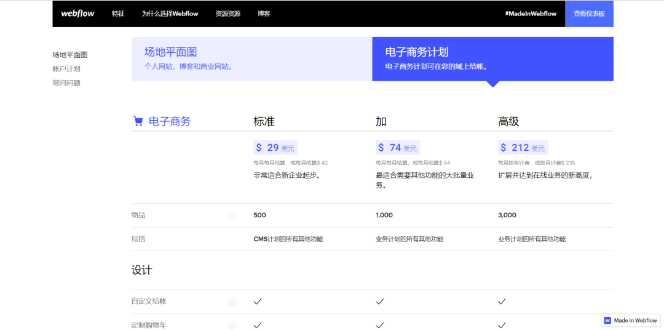Click the 高级 plan heading
Viewport: 664px width, 330px height.
508,122
